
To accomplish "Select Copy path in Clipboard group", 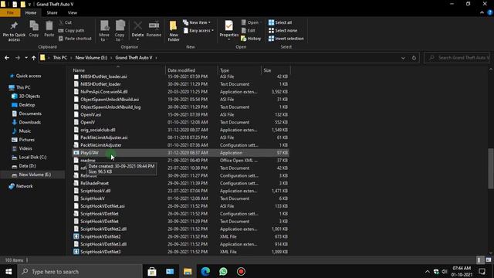I will (x=72, y=31).
